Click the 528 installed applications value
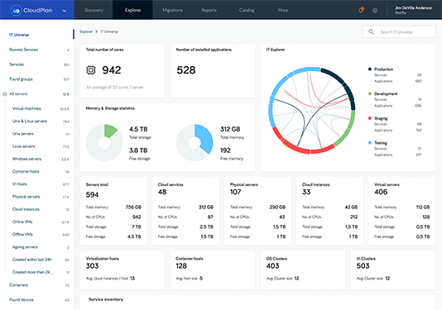This screenshot has width=442, height=310. point(186,70)
